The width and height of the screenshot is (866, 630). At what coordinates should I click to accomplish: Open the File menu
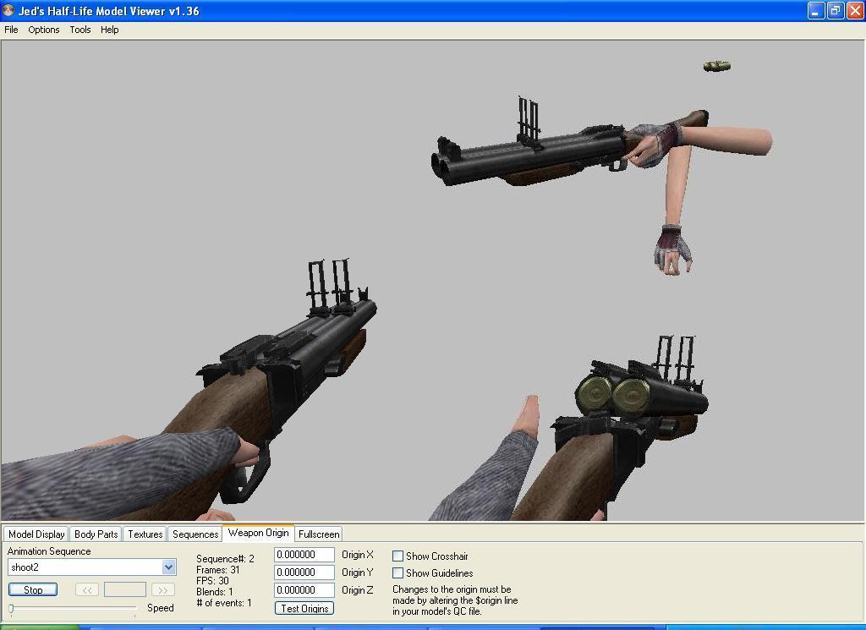(x=11, y=30)
